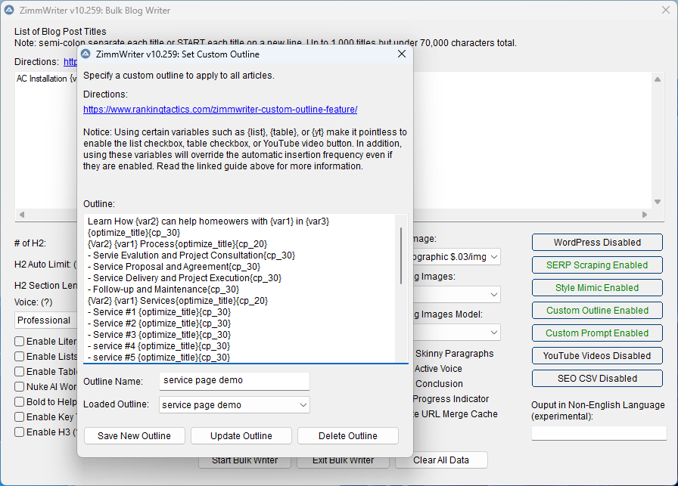
Task: Click right scroll arrow of titles list
Action: pyautogui.click(x=644, y=214)
